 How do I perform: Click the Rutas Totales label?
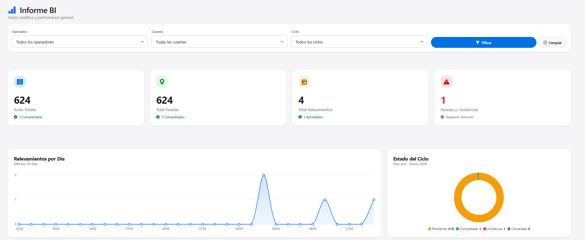[25, 110]
